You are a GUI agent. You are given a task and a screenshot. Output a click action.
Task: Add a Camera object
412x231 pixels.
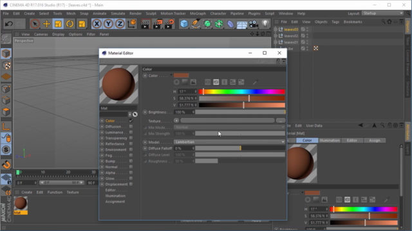tap(254, 24)
